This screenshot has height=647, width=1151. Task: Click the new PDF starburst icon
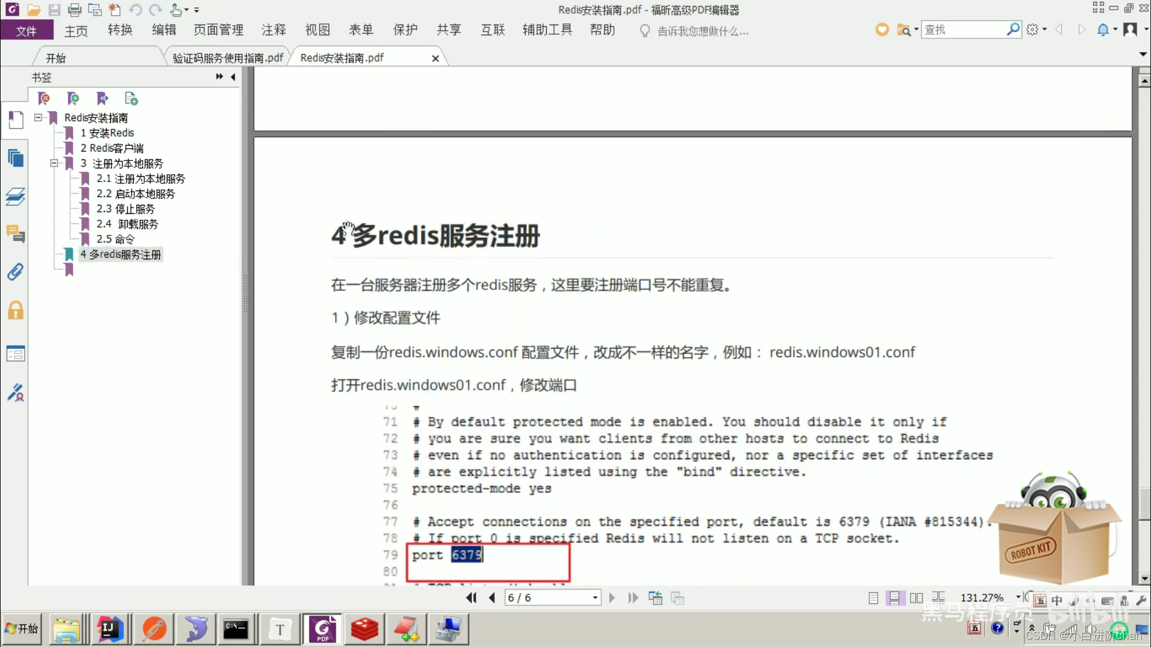115,10
